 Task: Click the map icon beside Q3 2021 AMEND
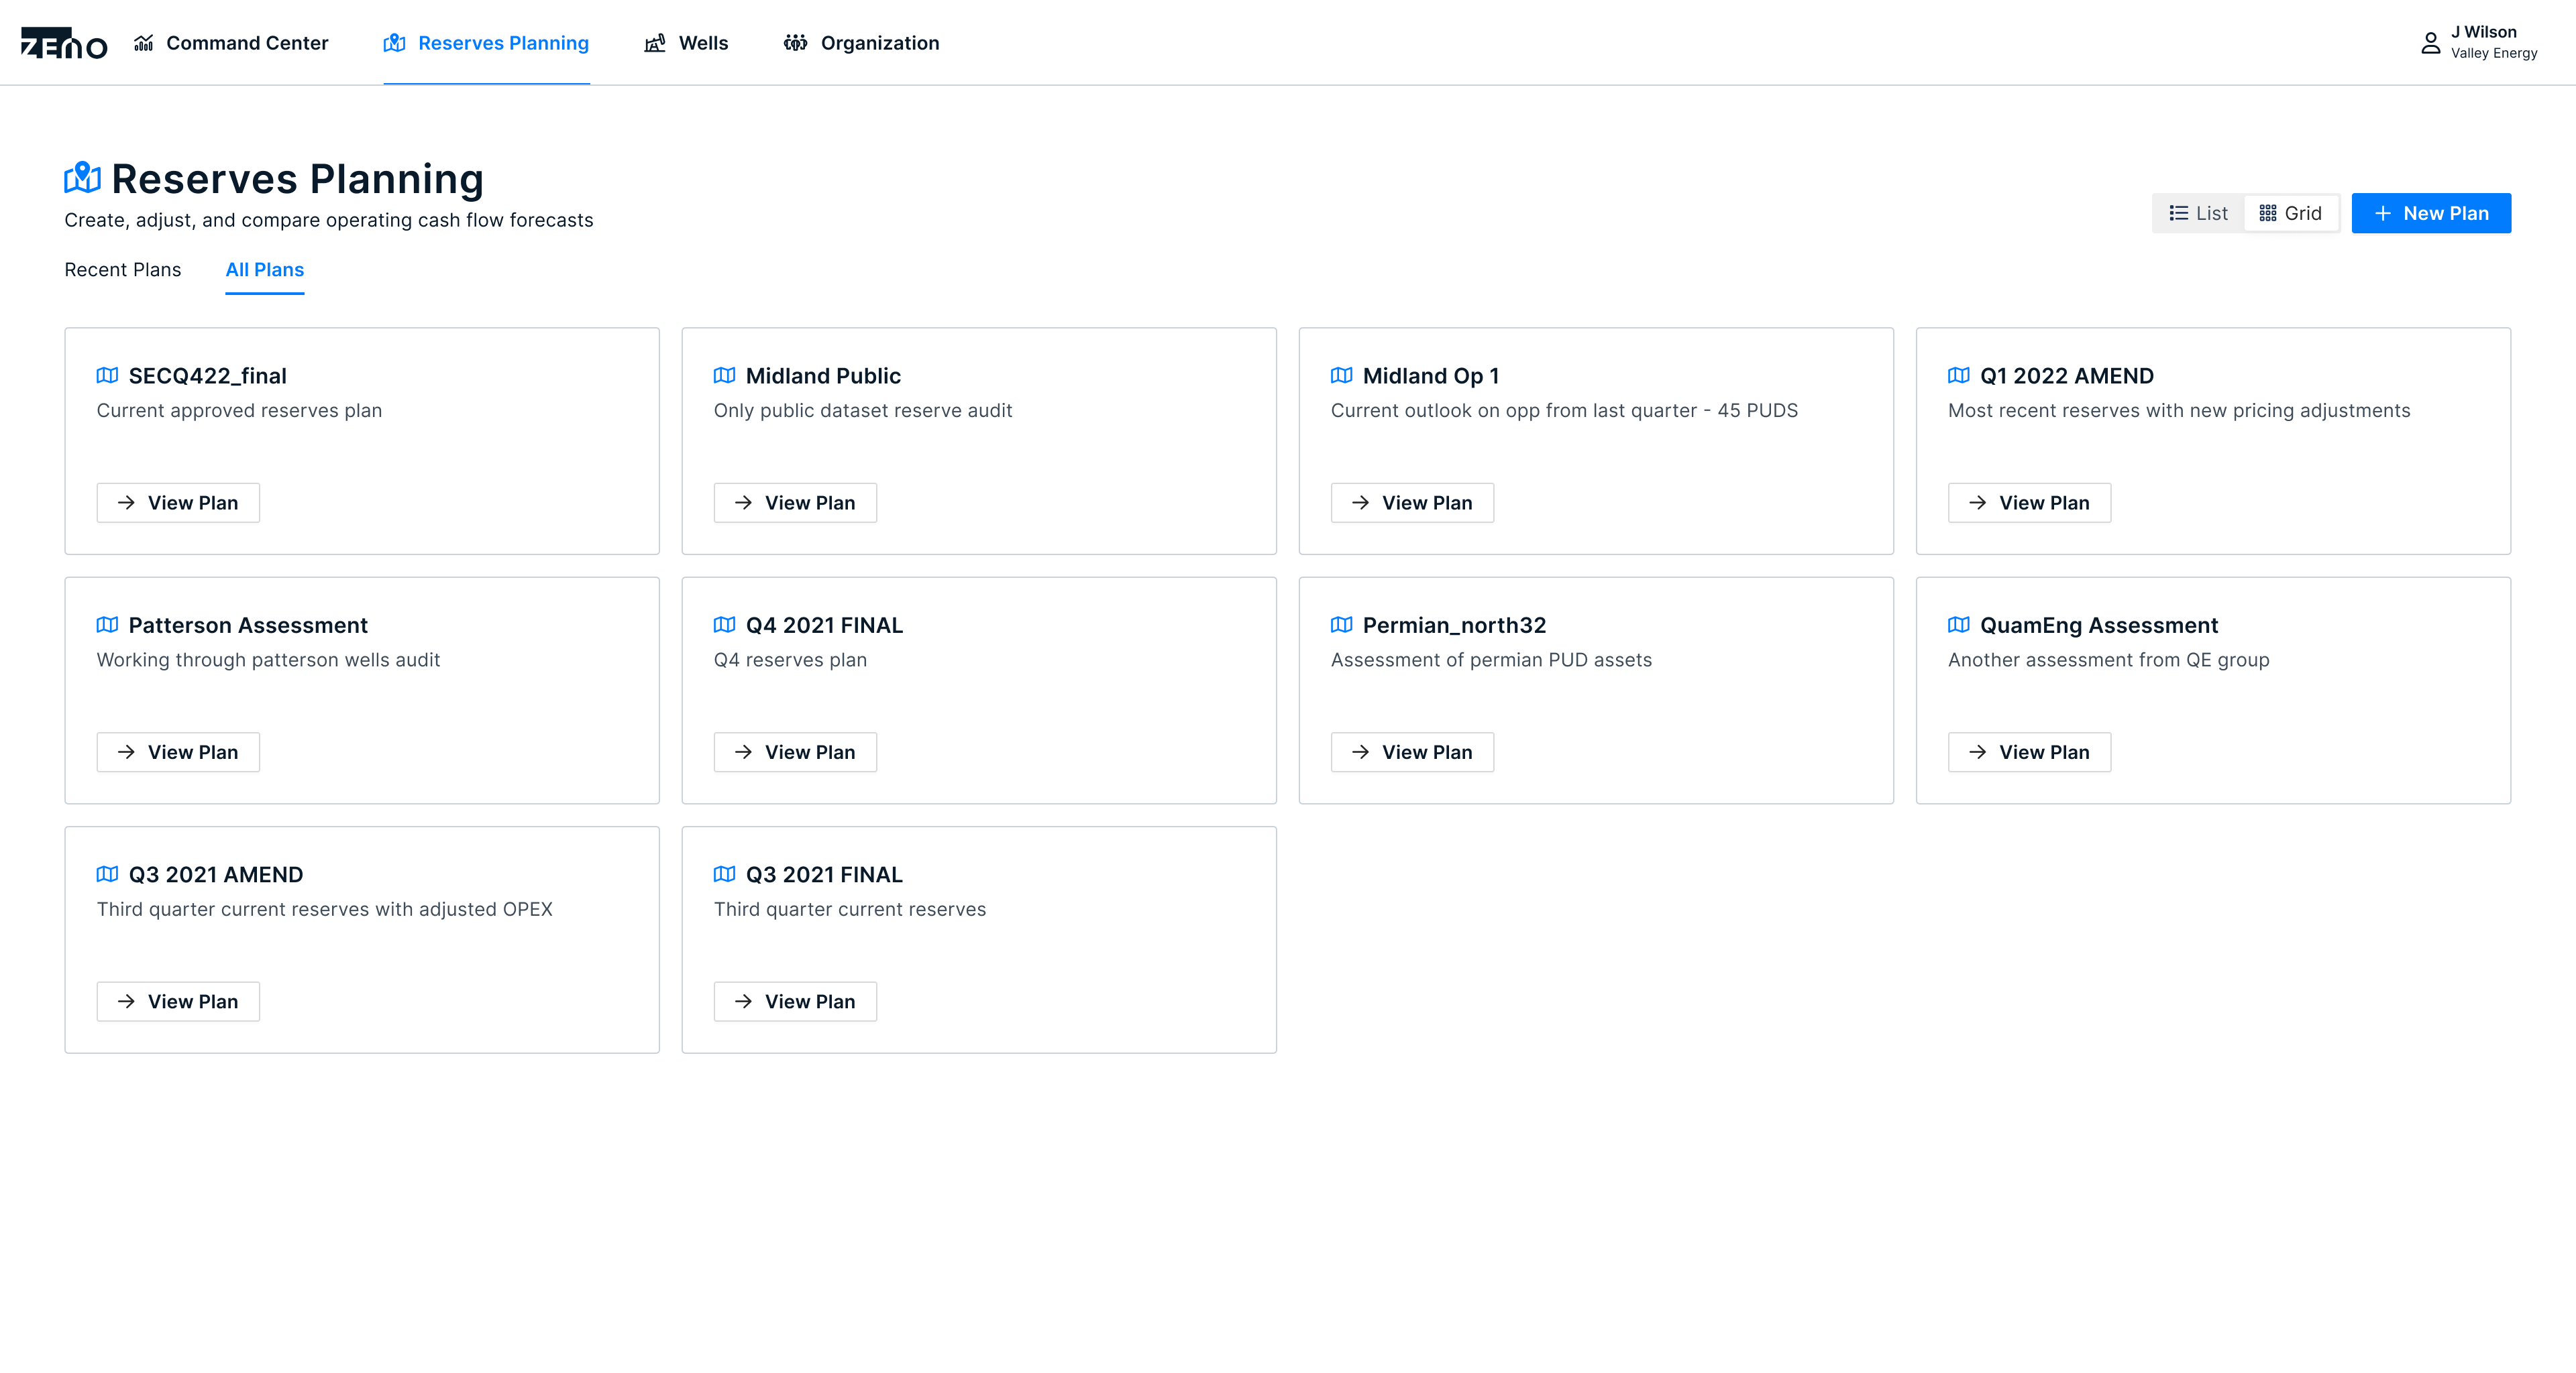pos(108,874)
